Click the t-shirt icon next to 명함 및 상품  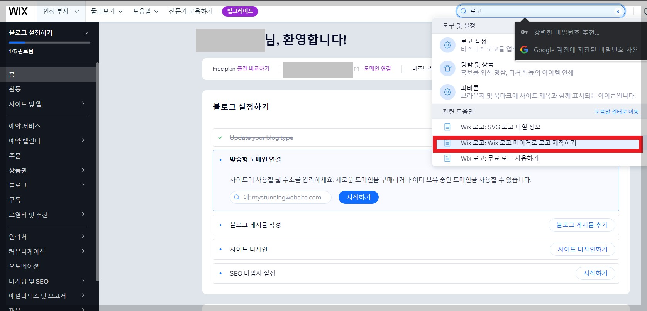[x=447, y=68]
